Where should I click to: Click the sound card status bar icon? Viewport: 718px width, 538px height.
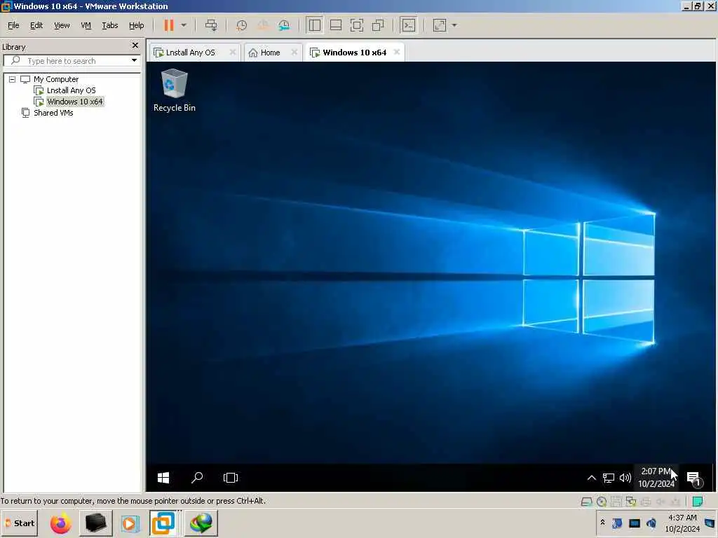click(x=661, y=502)
